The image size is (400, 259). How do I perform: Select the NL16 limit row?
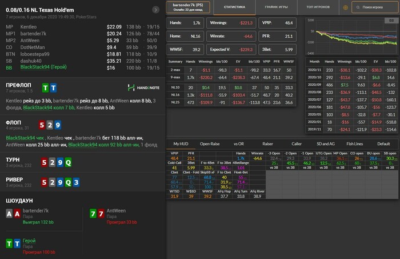231,95
